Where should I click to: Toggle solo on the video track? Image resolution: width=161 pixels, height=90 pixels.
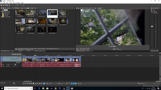20,57
